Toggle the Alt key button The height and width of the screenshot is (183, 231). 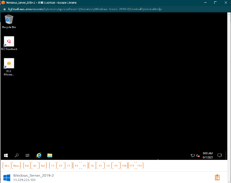(x=35, y=166)
